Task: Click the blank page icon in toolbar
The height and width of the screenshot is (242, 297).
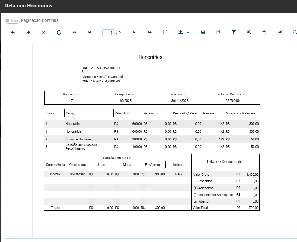Action: pyautogui.click(x=165, y=32)
